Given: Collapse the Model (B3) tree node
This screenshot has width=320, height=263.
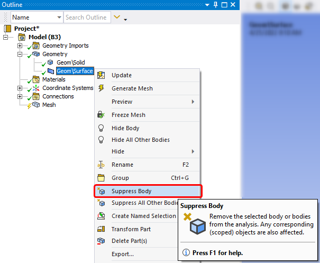Looking at the screenshot, I should coord(5,37).
